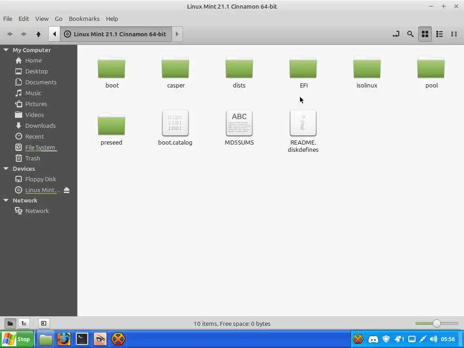
Task: Click the 05:56 clock
Action: [448, 339]
